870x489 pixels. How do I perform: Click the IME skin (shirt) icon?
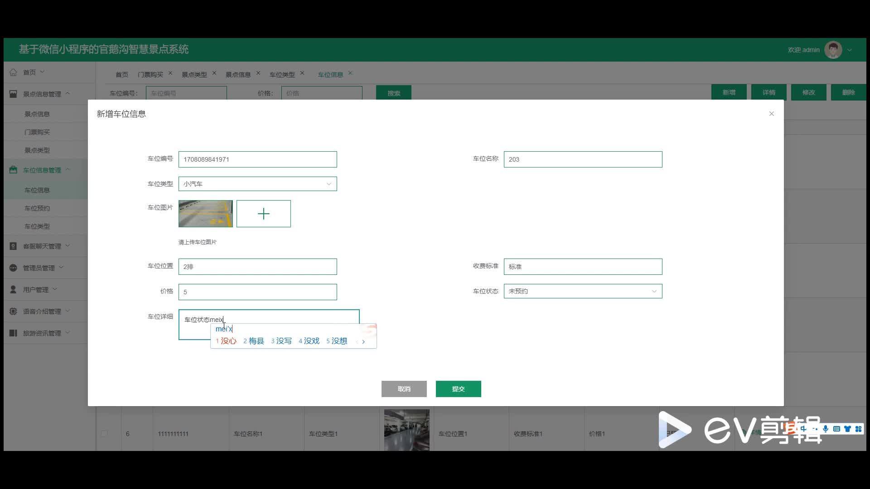click(x=847, y=429)
